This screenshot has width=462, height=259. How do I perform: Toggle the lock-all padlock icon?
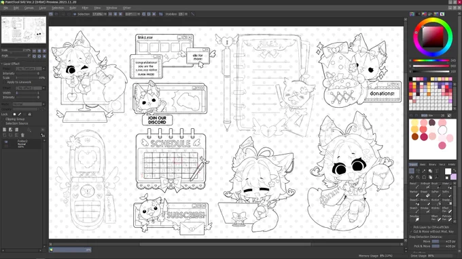pyautogui.click(x=29, y=115)
